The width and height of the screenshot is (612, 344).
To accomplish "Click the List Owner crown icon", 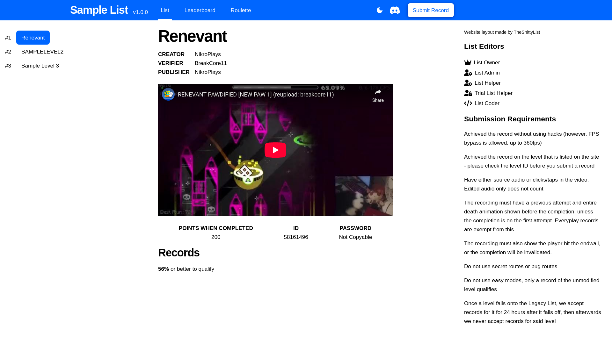I will [468, 63].
